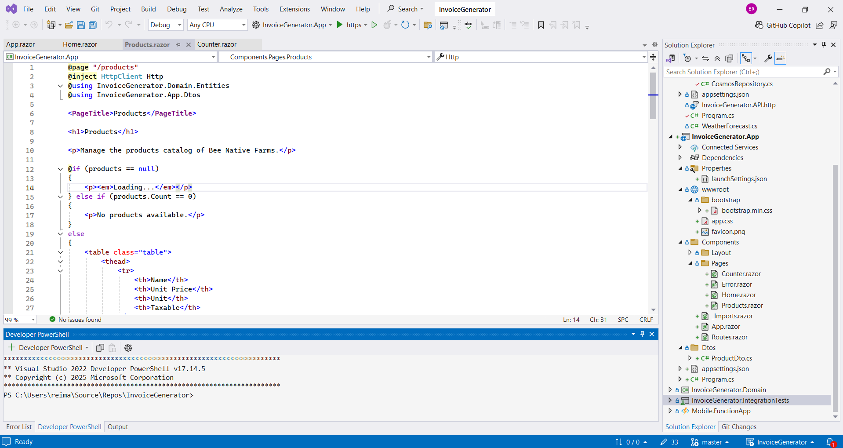Pin the Developer PowerShell panel

pos(642,334)
